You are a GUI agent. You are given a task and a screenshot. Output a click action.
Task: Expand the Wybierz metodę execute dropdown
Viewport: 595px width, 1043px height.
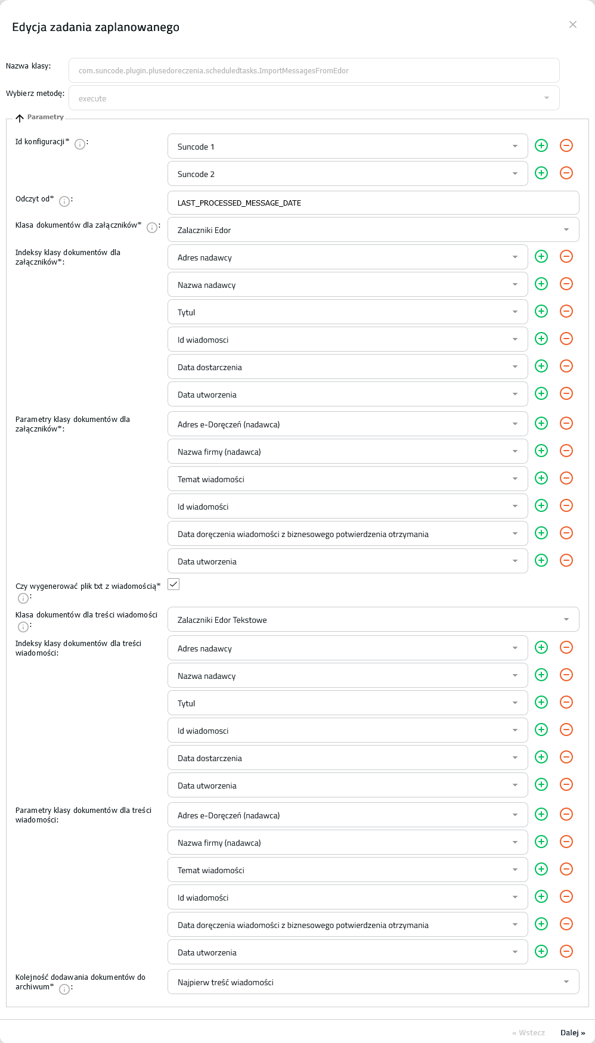[x=314, y=98]
